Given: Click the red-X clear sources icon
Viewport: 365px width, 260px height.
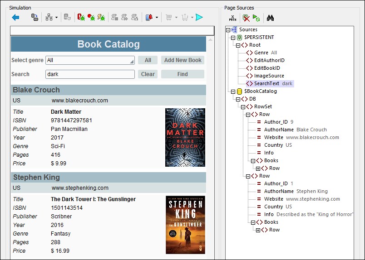Looking at the screenshot, I should coord(246,18).
